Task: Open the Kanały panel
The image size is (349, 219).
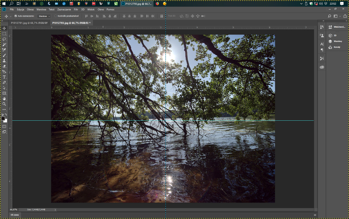Action: [336, 47]
